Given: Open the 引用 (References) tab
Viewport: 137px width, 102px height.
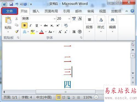Looking at the screenshot, I should (67, 11).
